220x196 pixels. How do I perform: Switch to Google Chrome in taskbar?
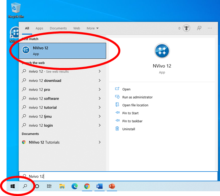(x=87, y=186)
